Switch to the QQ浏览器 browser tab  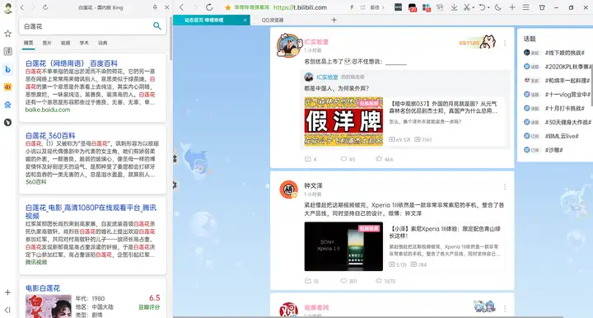coord(273,20)
